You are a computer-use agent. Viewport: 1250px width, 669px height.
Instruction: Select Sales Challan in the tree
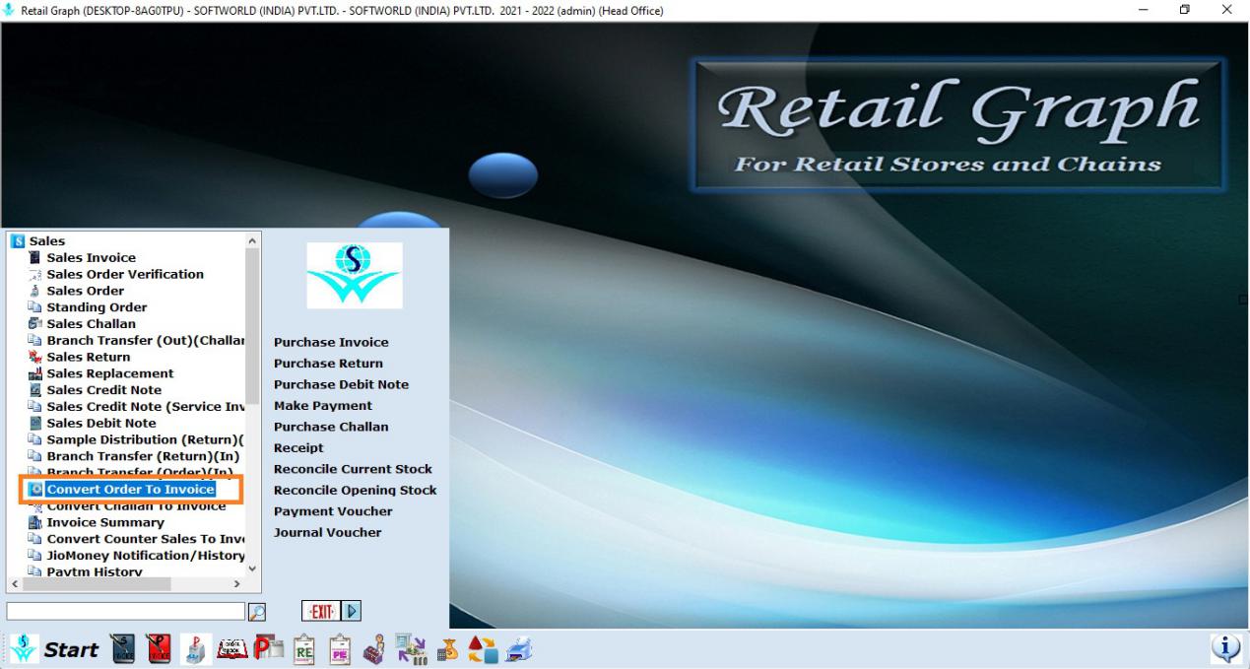click(x=92, y=324)
